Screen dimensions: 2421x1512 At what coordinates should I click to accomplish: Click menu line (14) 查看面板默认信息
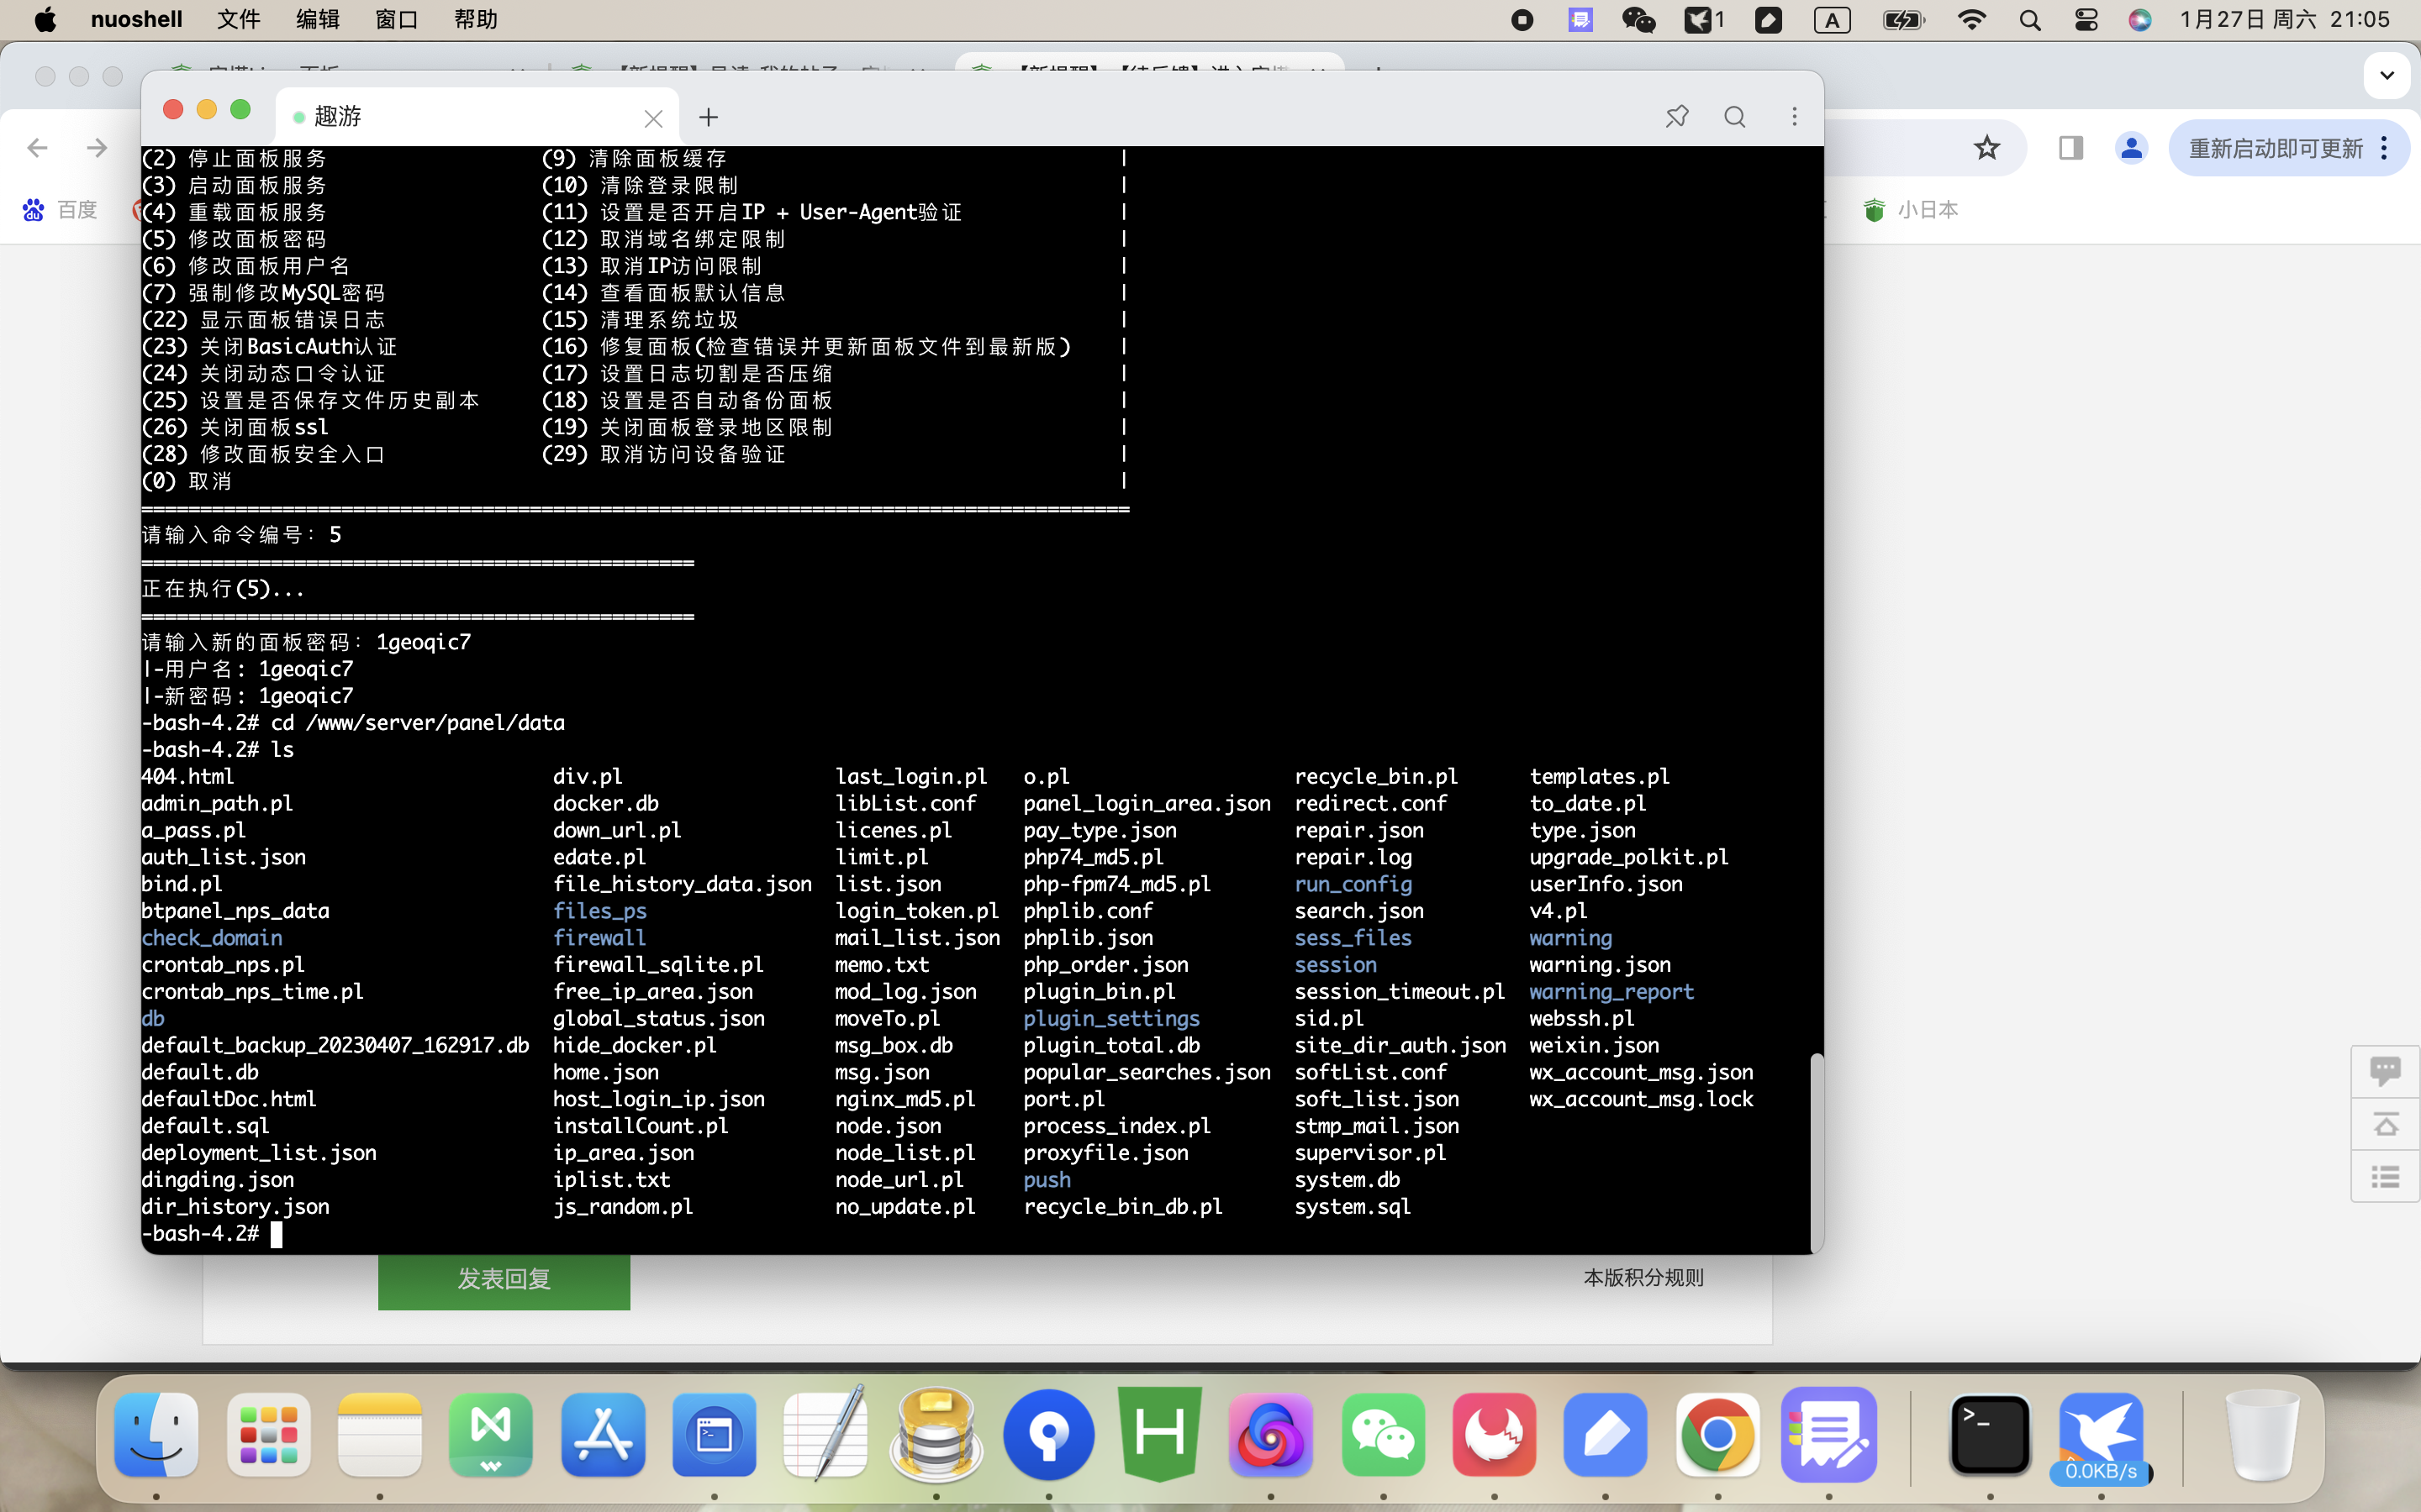tap(663, 293)
